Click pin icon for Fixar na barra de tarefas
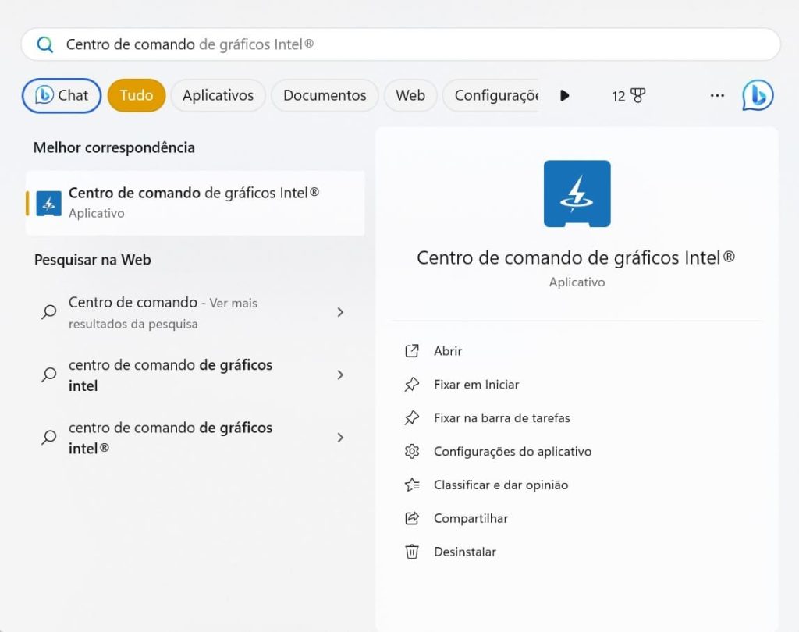Screen dimensions: 799x632 (412, 418)
